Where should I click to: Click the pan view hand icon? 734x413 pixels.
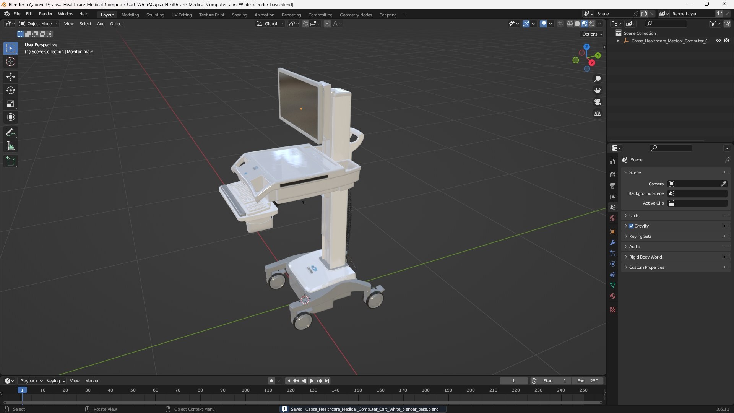coord(598,90)
